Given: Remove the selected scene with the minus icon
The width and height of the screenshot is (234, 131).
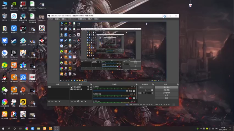Looking at the screenshot, I should click(52, 101).
